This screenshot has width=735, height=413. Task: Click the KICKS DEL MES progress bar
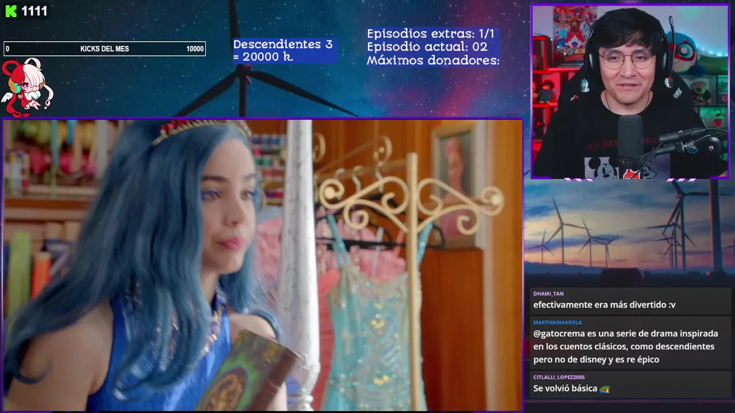click(105, 49)
